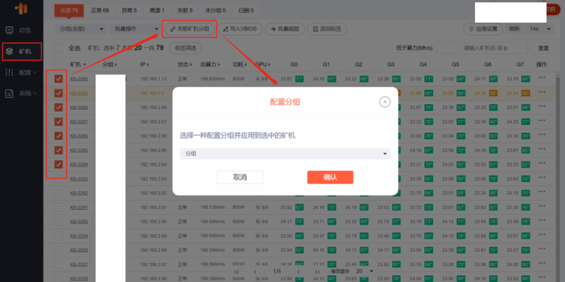Screen dimensions: 565x282
Task: Toggle the 全选 select-all checkbox
Action: tap(58, 48)
